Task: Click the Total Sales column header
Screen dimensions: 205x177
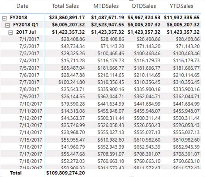Action: coord(65,6)
